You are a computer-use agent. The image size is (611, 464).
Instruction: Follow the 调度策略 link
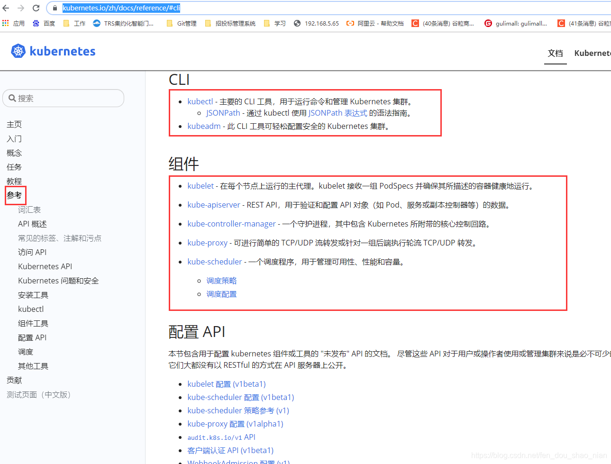(x=221, y=281)
